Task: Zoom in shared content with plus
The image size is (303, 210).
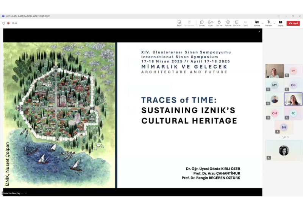Action: coord(26,193)
